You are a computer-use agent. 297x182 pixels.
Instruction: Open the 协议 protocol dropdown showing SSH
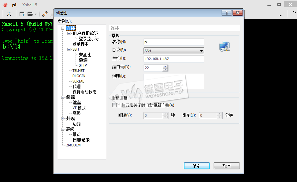point(174,51)
